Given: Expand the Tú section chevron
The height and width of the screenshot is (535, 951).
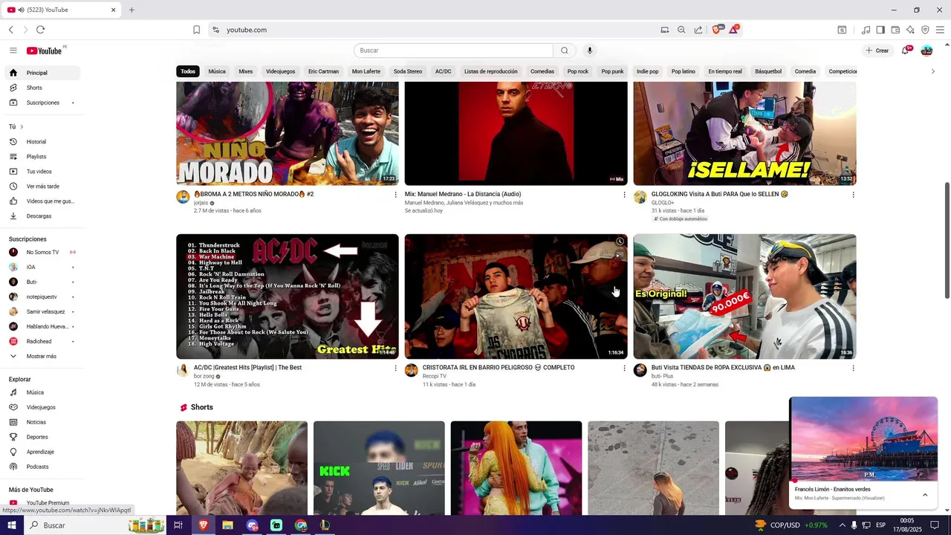Looking at the screenshot, I should [22, 127].
